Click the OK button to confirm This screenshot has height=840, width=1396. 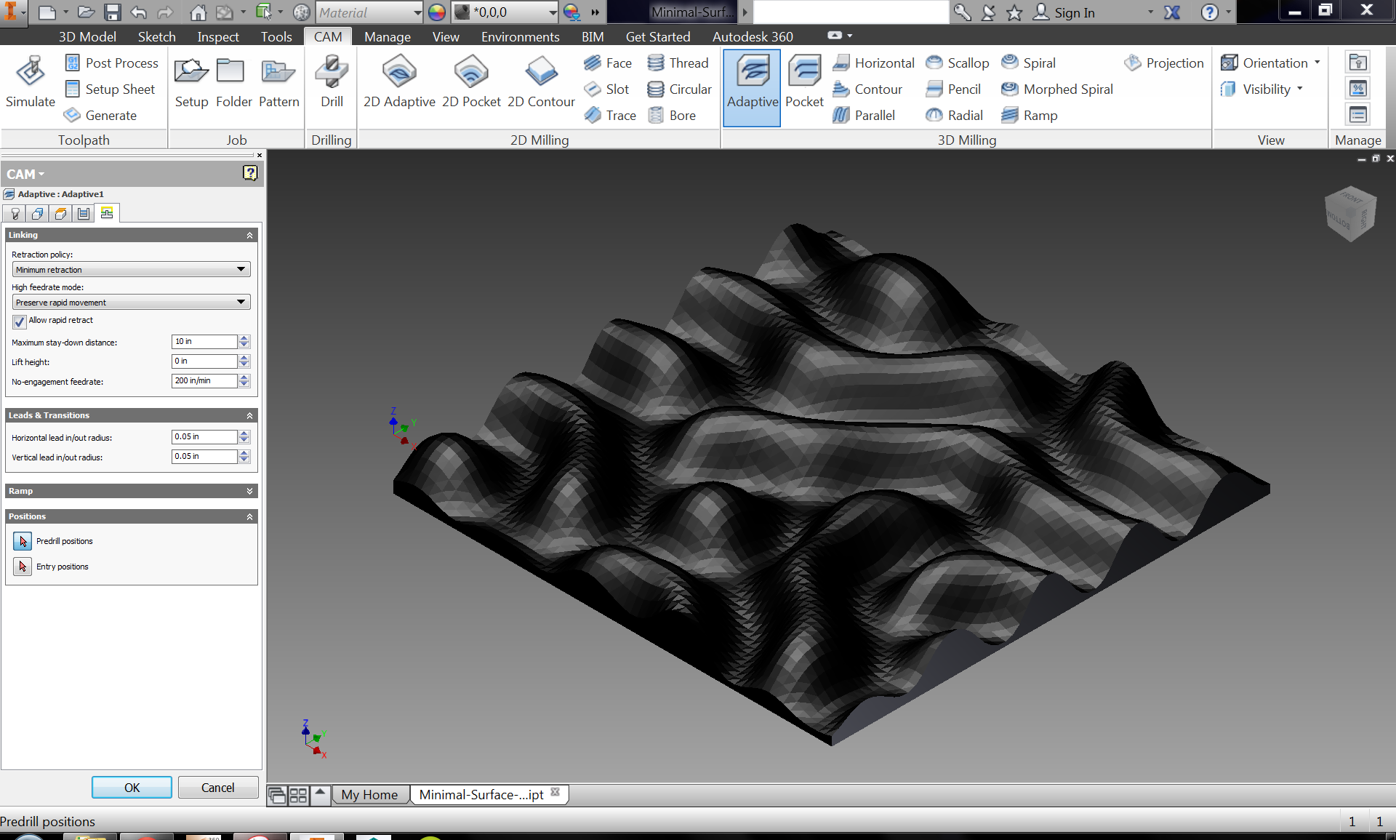(x=131, y=787)
